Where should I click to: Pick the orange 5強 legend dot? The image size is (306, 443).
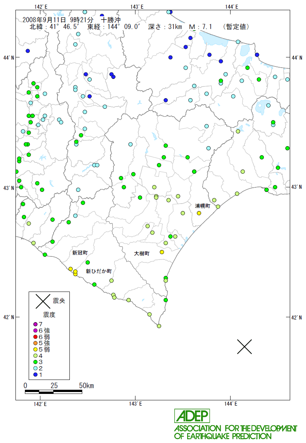coord(35,343)
